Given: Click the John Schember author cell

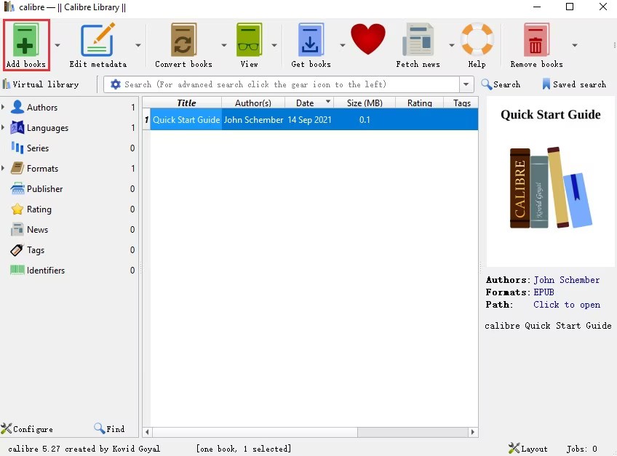Looking at the screenshot, I should pyautogui.click(x=253, y=119).
